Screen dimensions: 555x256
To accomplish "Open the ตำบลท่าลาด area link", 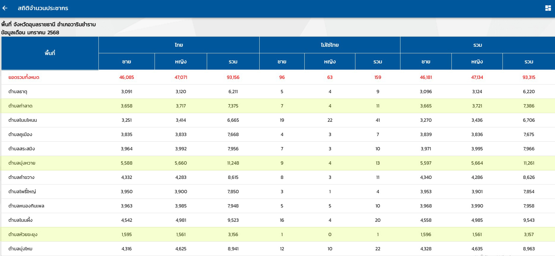I will tap(20, 106).
